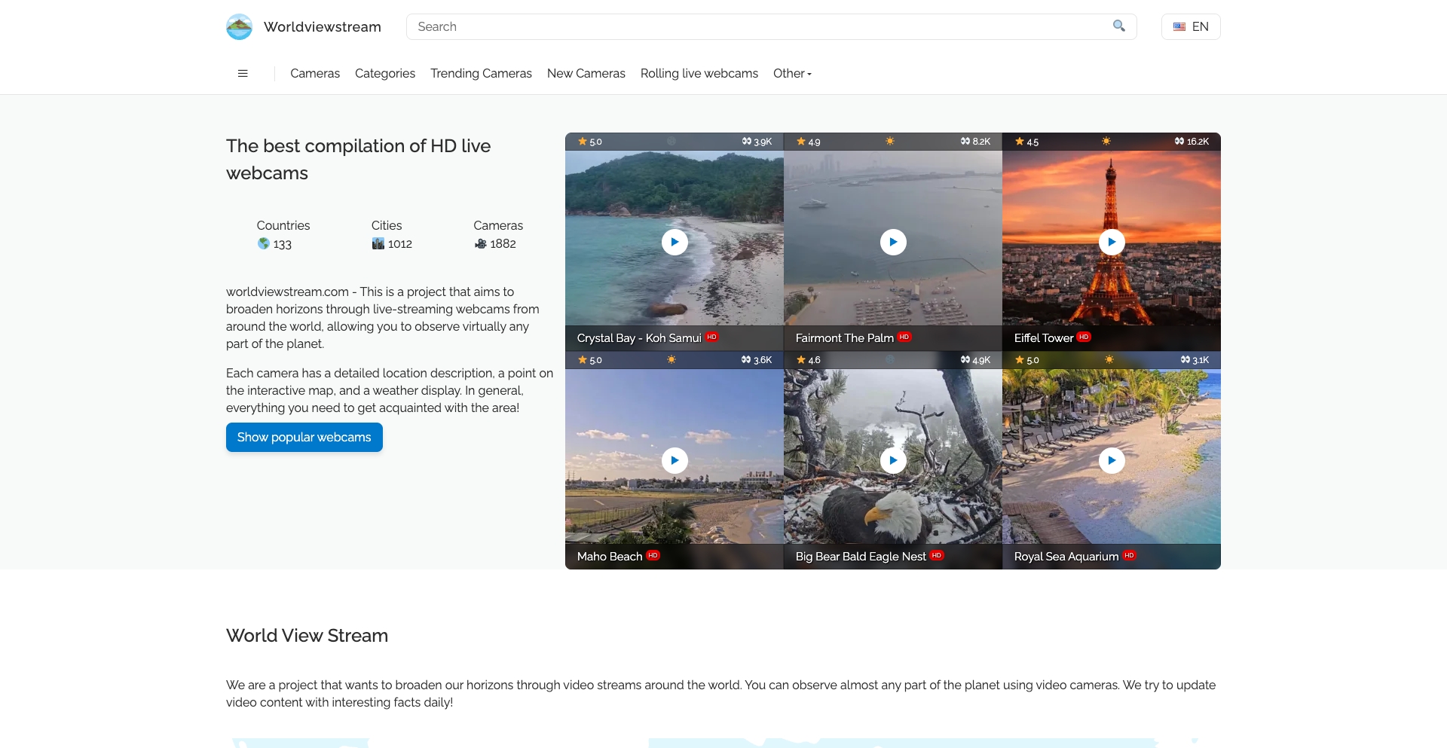This screenshot has height=748, width=1447.
Task: Click the star rating icon on Crystal Bay camera
Action: click(x=583, y=142)
